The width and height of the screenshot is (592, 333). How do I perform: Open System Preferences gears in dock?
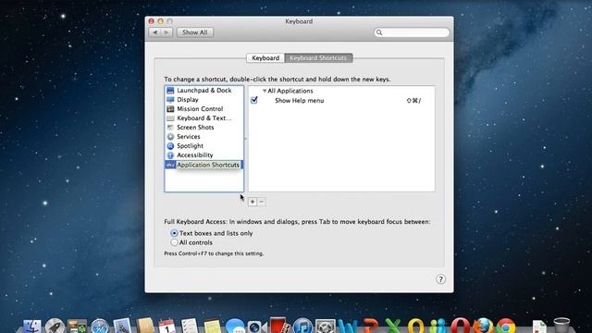click(x=325, y=327)
